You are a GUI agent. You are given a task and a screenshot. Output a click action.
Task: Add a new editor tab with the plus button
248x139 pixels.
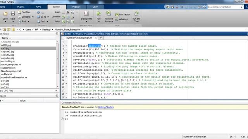click(x=101, y=38)
